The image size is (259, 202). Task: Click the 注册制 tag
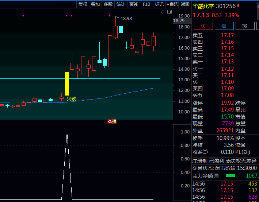pyautogui.click(x=200, y=161)
